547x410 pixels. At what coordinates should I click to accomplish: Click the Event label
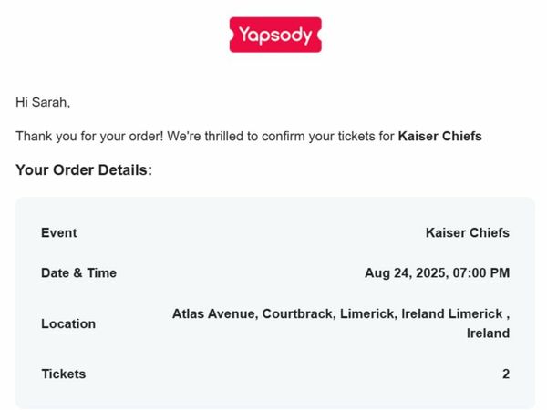[x=59, y=232]
